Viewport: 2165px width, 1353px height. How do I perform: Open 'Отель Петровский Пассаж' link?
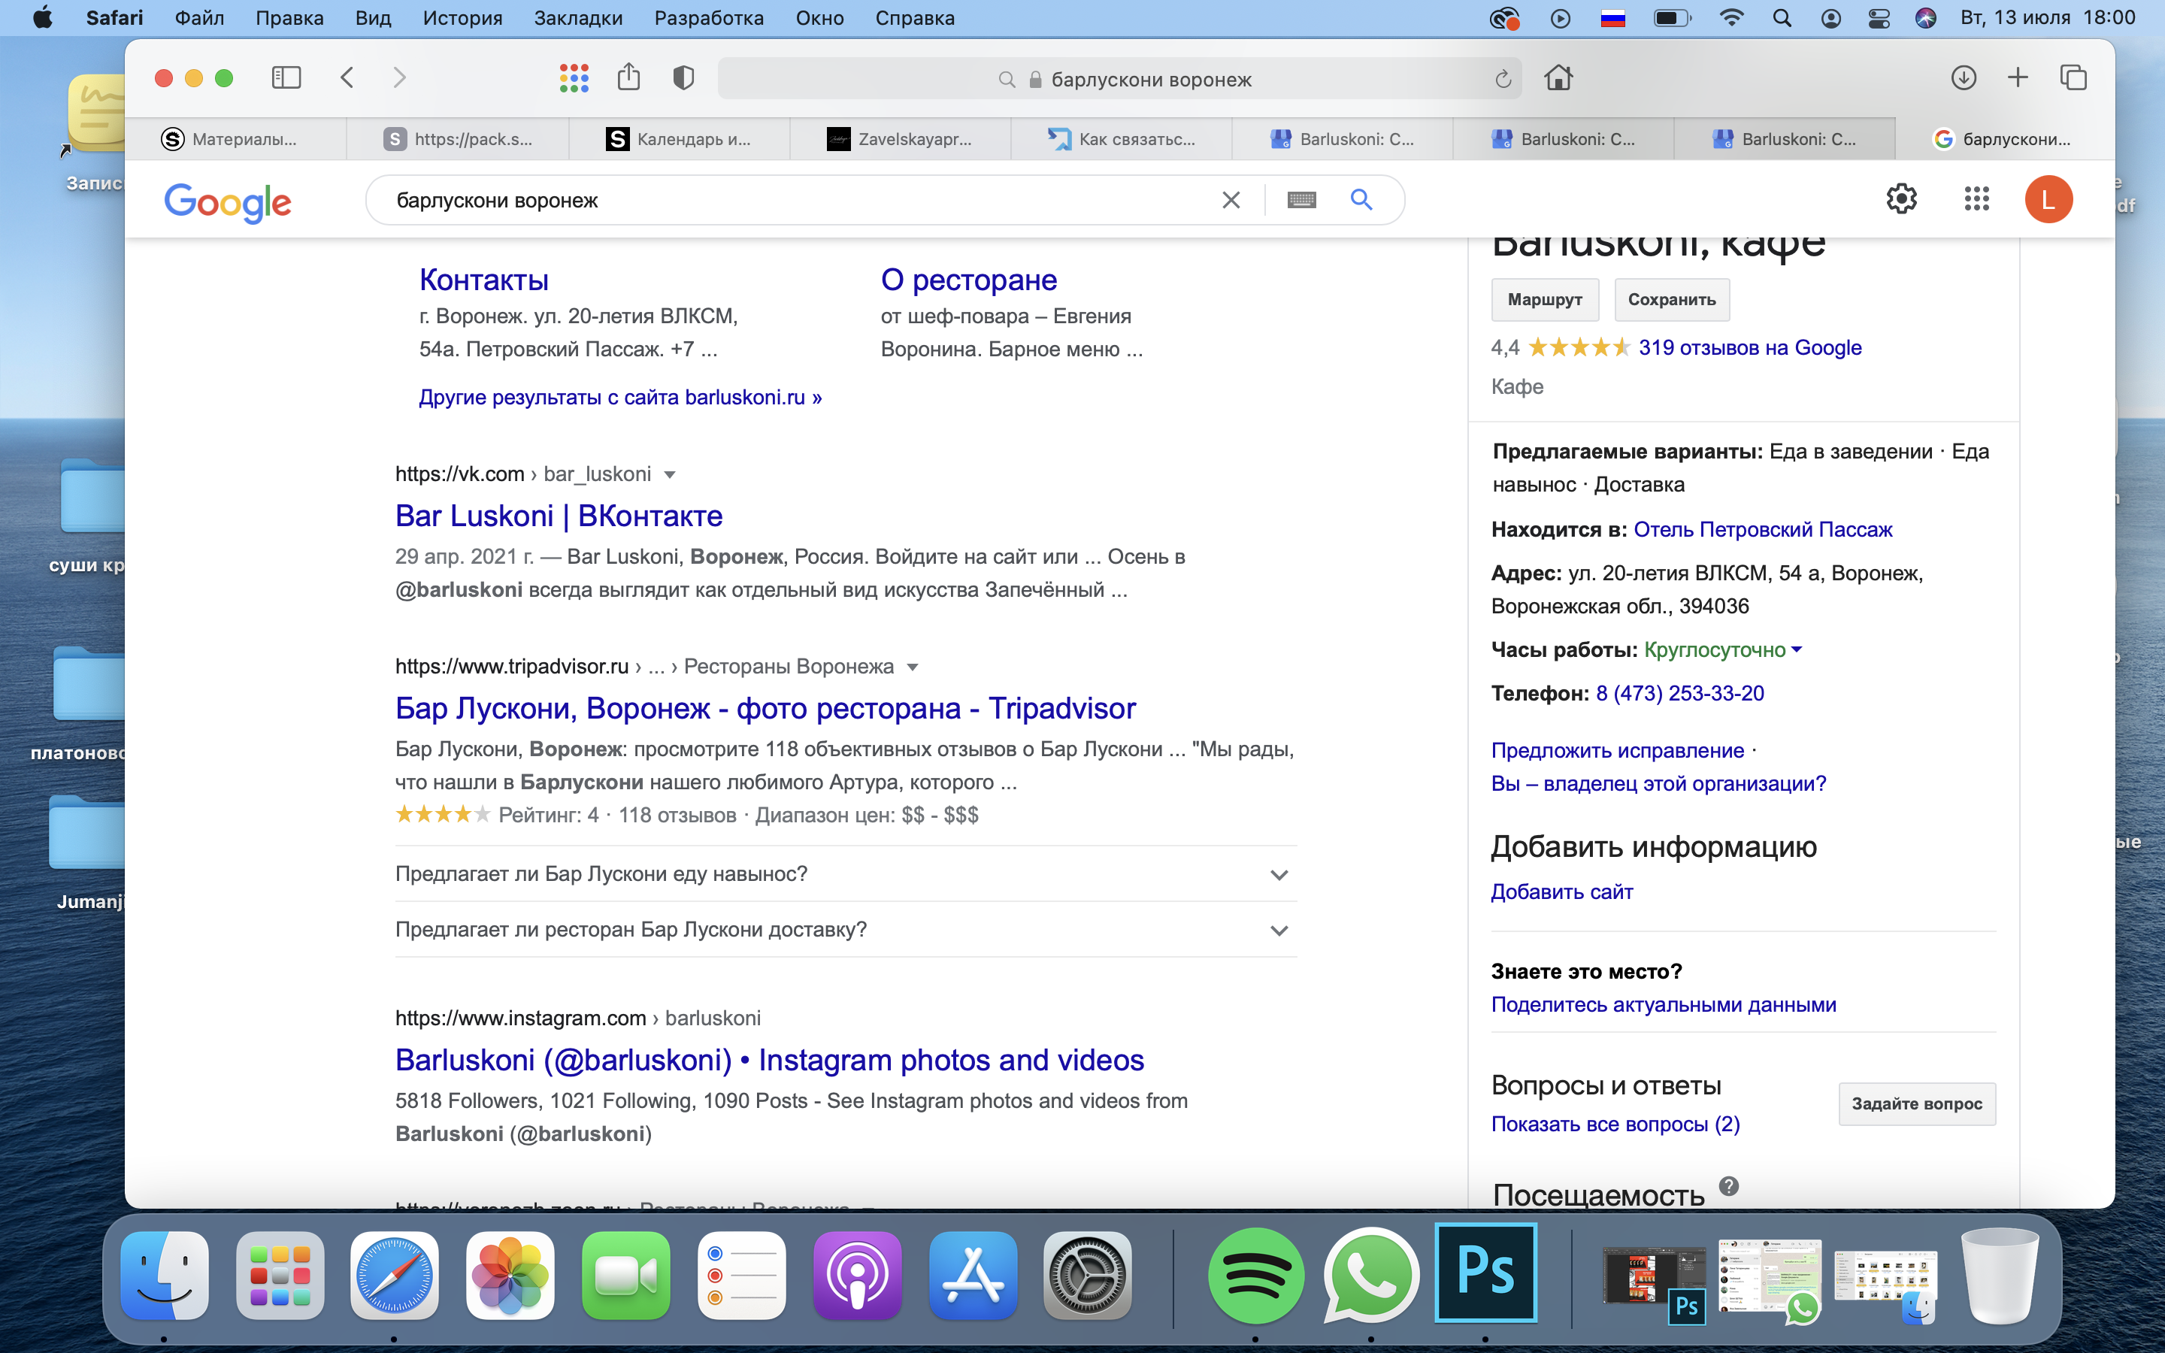coord(1762,530)
